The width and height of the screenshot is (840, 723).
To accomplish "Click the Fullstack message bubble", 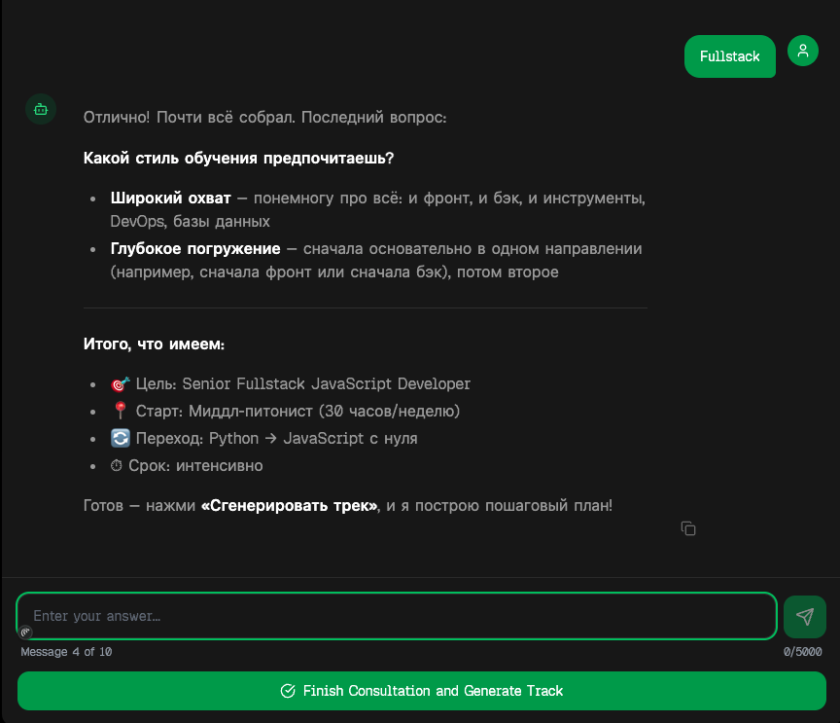I will [x=729, y=56].
